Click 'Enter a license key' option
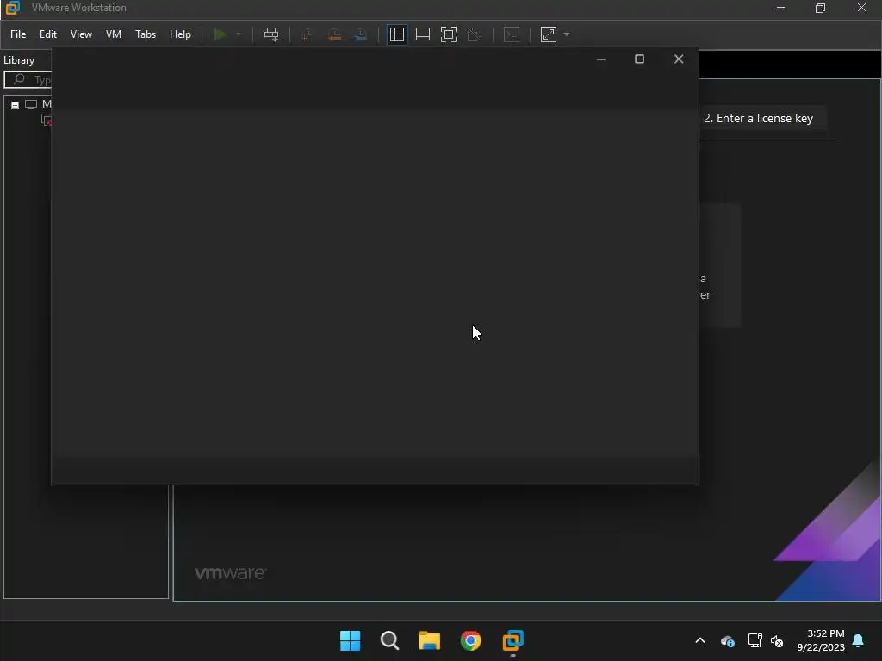Screen dimensions: 882x661 pos(758,118)
